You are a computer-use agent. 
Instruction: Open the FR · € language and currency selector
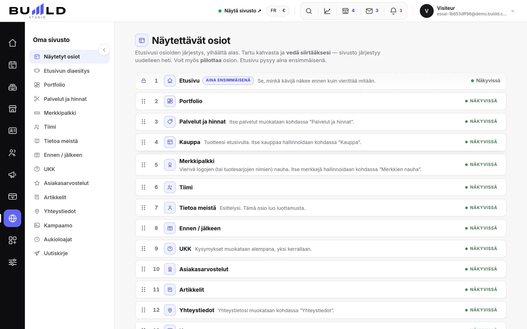click(x=278, y=11)
